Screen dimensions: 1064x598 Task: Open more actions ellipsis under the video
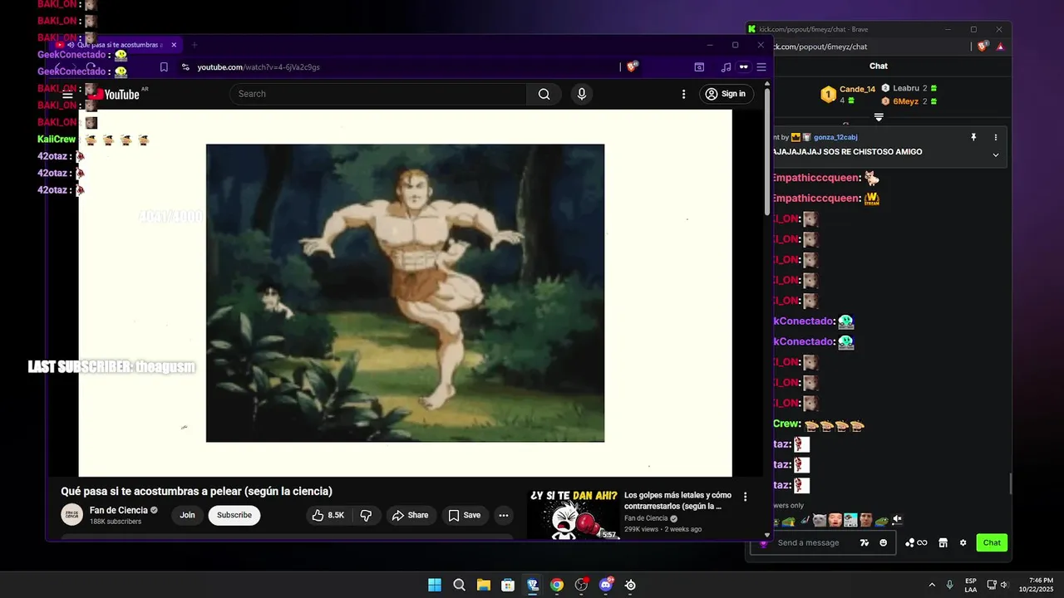coord(503,515)
